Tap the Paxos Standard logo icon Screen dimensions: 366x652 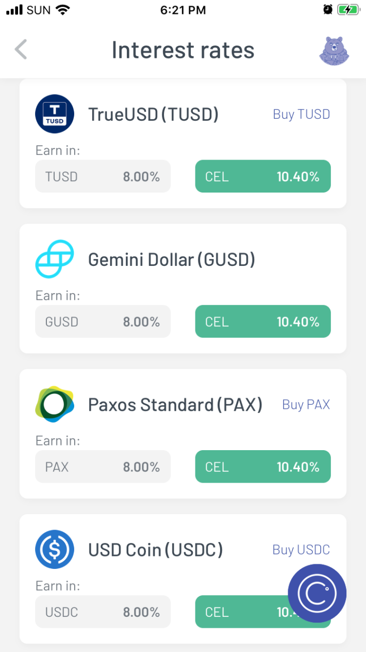click(x=55, y=404)
